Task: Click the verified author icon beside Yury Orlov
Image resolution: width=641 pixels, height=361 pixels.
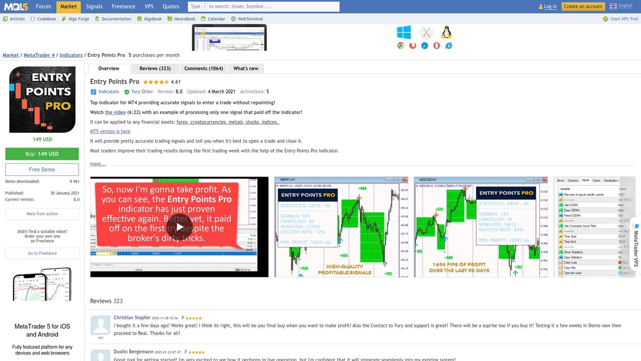Action: pos(127,92)
